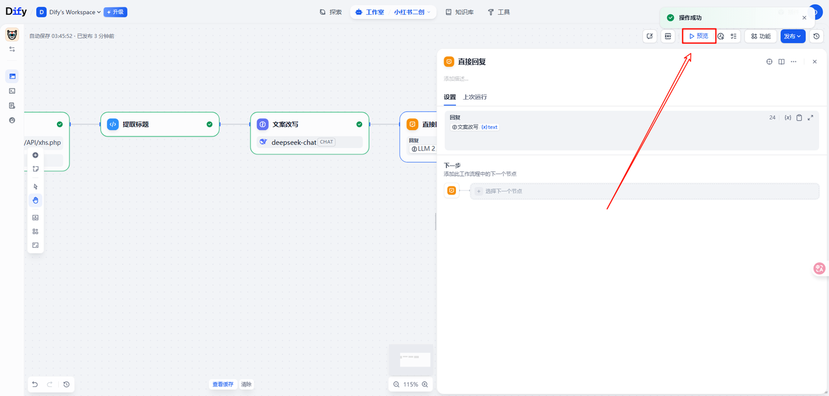This screenshot has height=396, width=829.
Task: Zoom out on the canvas
Action: [396, 384]
